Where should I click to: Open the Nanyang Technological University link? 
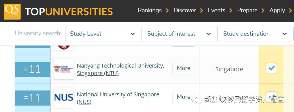[x=120, y=66]
